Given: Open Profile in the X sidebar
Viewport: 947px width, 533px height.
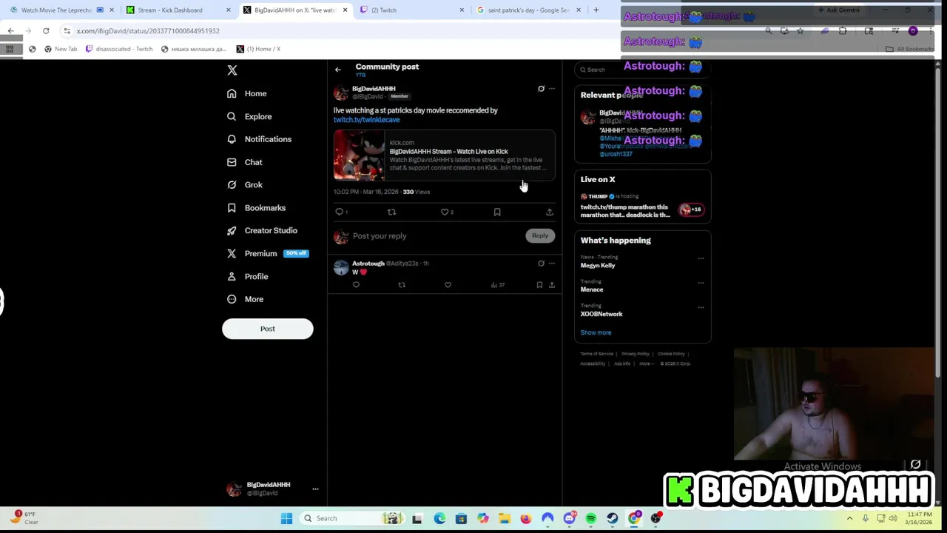Looking at the screenshot, I should [x=247, y=276].
